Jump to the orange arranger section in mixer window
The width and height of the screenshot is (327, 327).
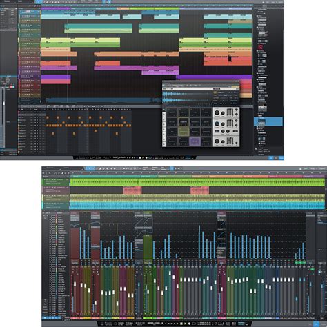coord(226,177)
